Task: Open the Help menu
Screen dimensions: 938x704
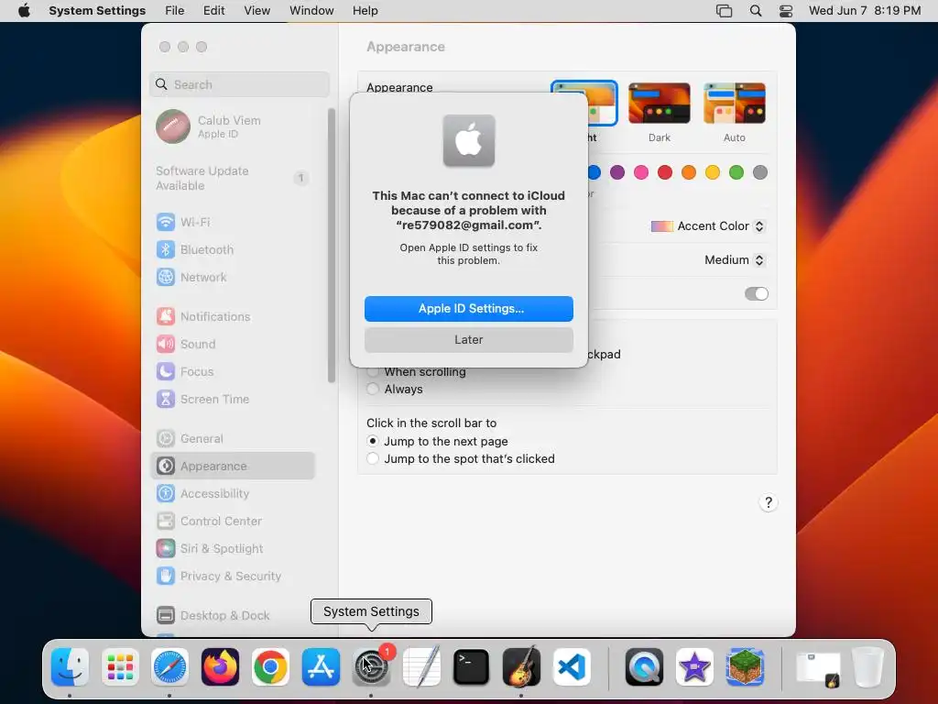Action: (365, 11)
